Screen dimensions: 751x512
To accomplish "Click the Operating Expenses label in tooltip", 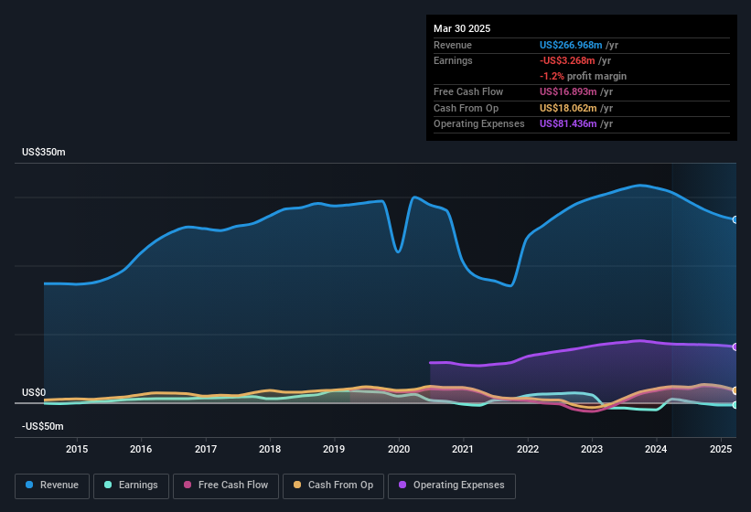I will click(479, 124).
